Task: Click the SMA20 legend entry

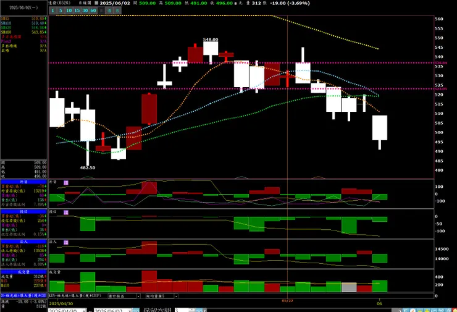Action: click(23, 28)
